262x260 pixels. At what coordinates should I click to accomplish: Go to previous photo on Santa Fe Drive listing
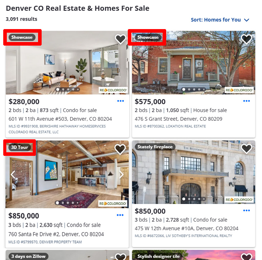(13, 175)
